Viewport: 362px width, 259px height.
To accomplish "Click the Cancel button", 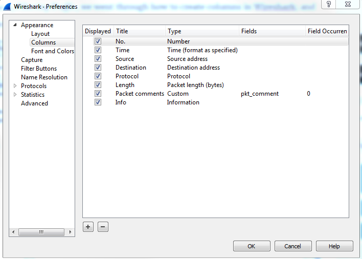I will pyautogui.click(x=293, y=246).
